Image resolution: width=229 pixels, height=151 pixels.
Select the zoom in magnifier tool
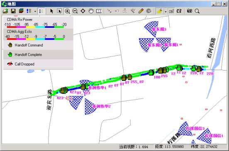point(67,11)
